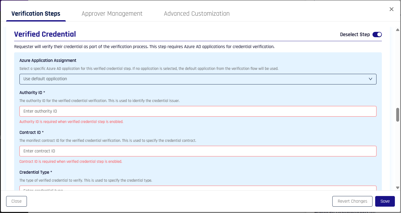The height and width of the screenshot is (213, 401).
Task: Click the Authority ID field label
Action: [32, 93]
